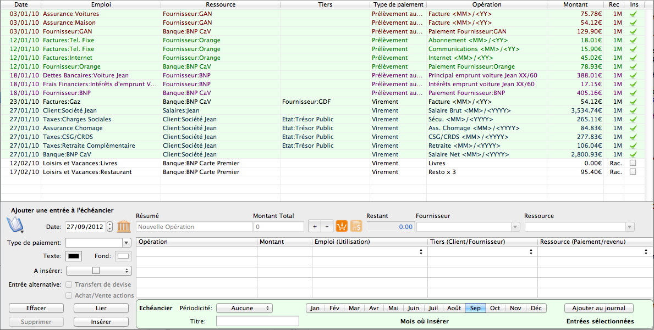This screenshot has height=330, width=654.
Task: Select the Resto x 3 operation cell
Action: click(486, 172)
